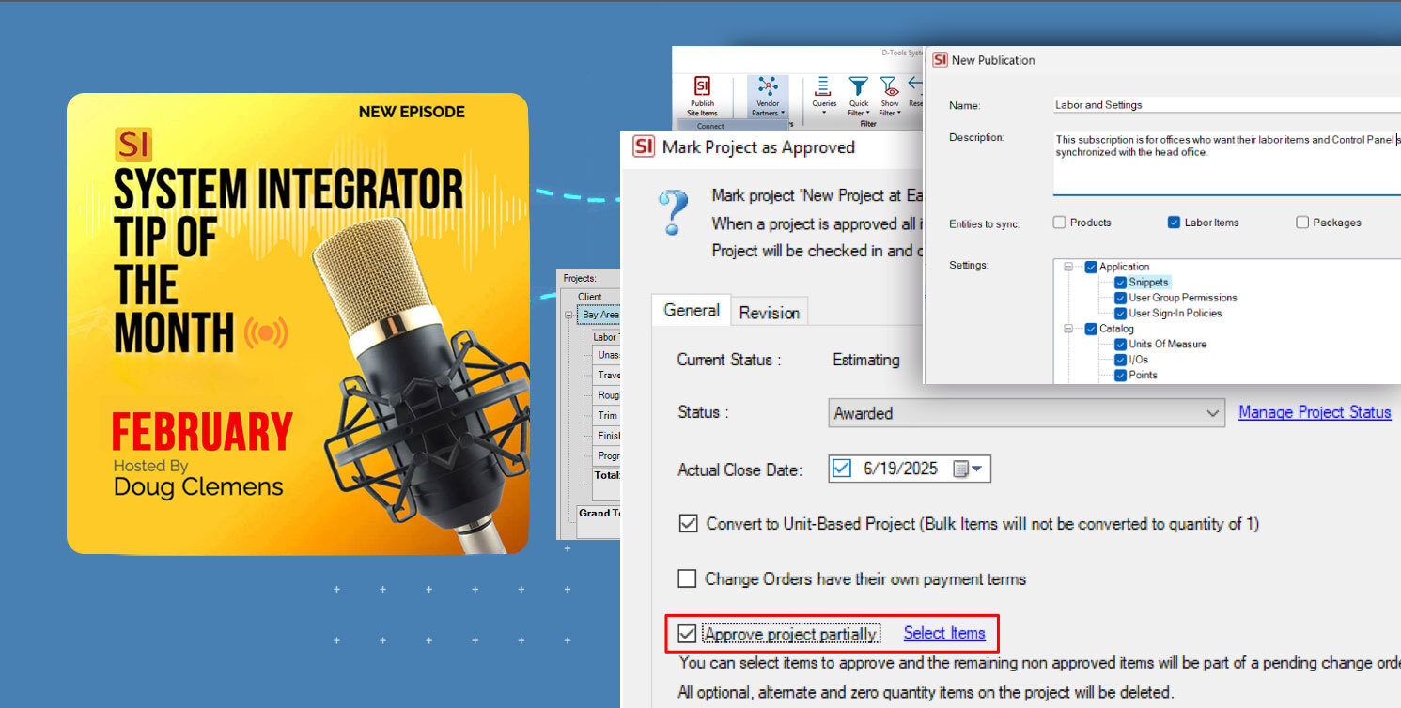1401x708 pixels.
Task: Collapse the Application settings tree node
Action: point(1068,267)
